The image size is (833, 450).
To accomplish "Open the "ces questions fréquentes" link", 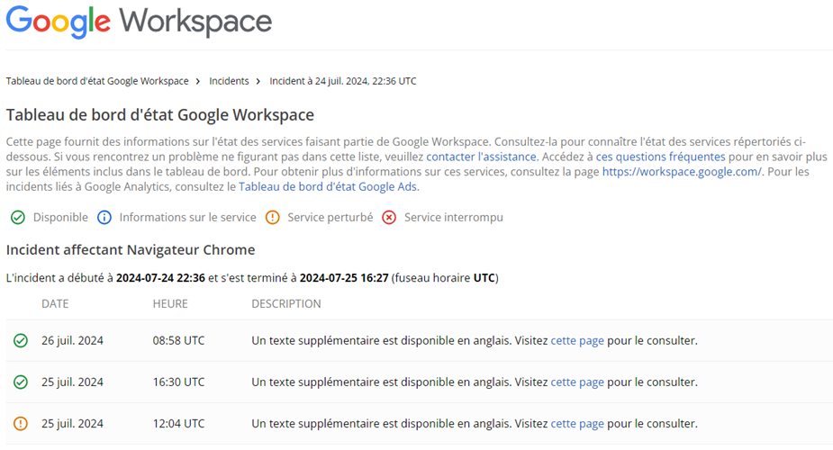I will [660, 157].
